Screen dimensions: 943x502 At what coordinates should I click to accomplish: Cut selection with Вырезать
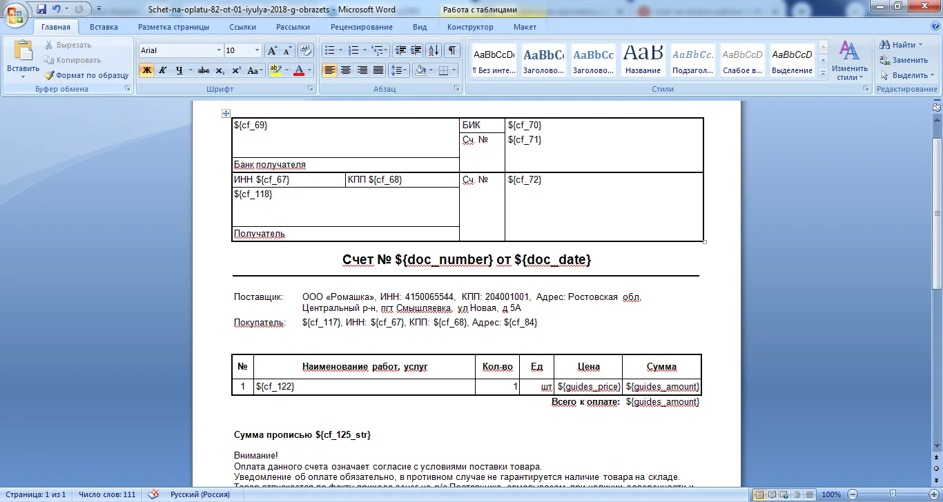[x=67, y=45]
